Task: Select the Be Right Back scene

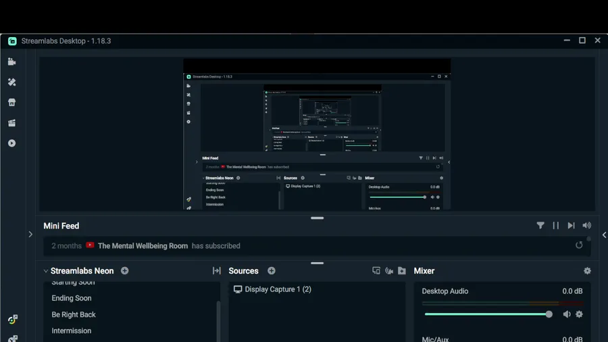Action: tap(73, 314)
